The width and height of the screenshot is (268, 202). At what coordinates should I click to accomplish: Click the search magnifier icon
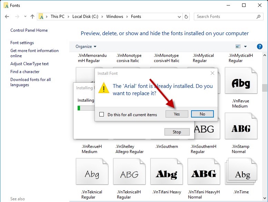pos(258,17)
